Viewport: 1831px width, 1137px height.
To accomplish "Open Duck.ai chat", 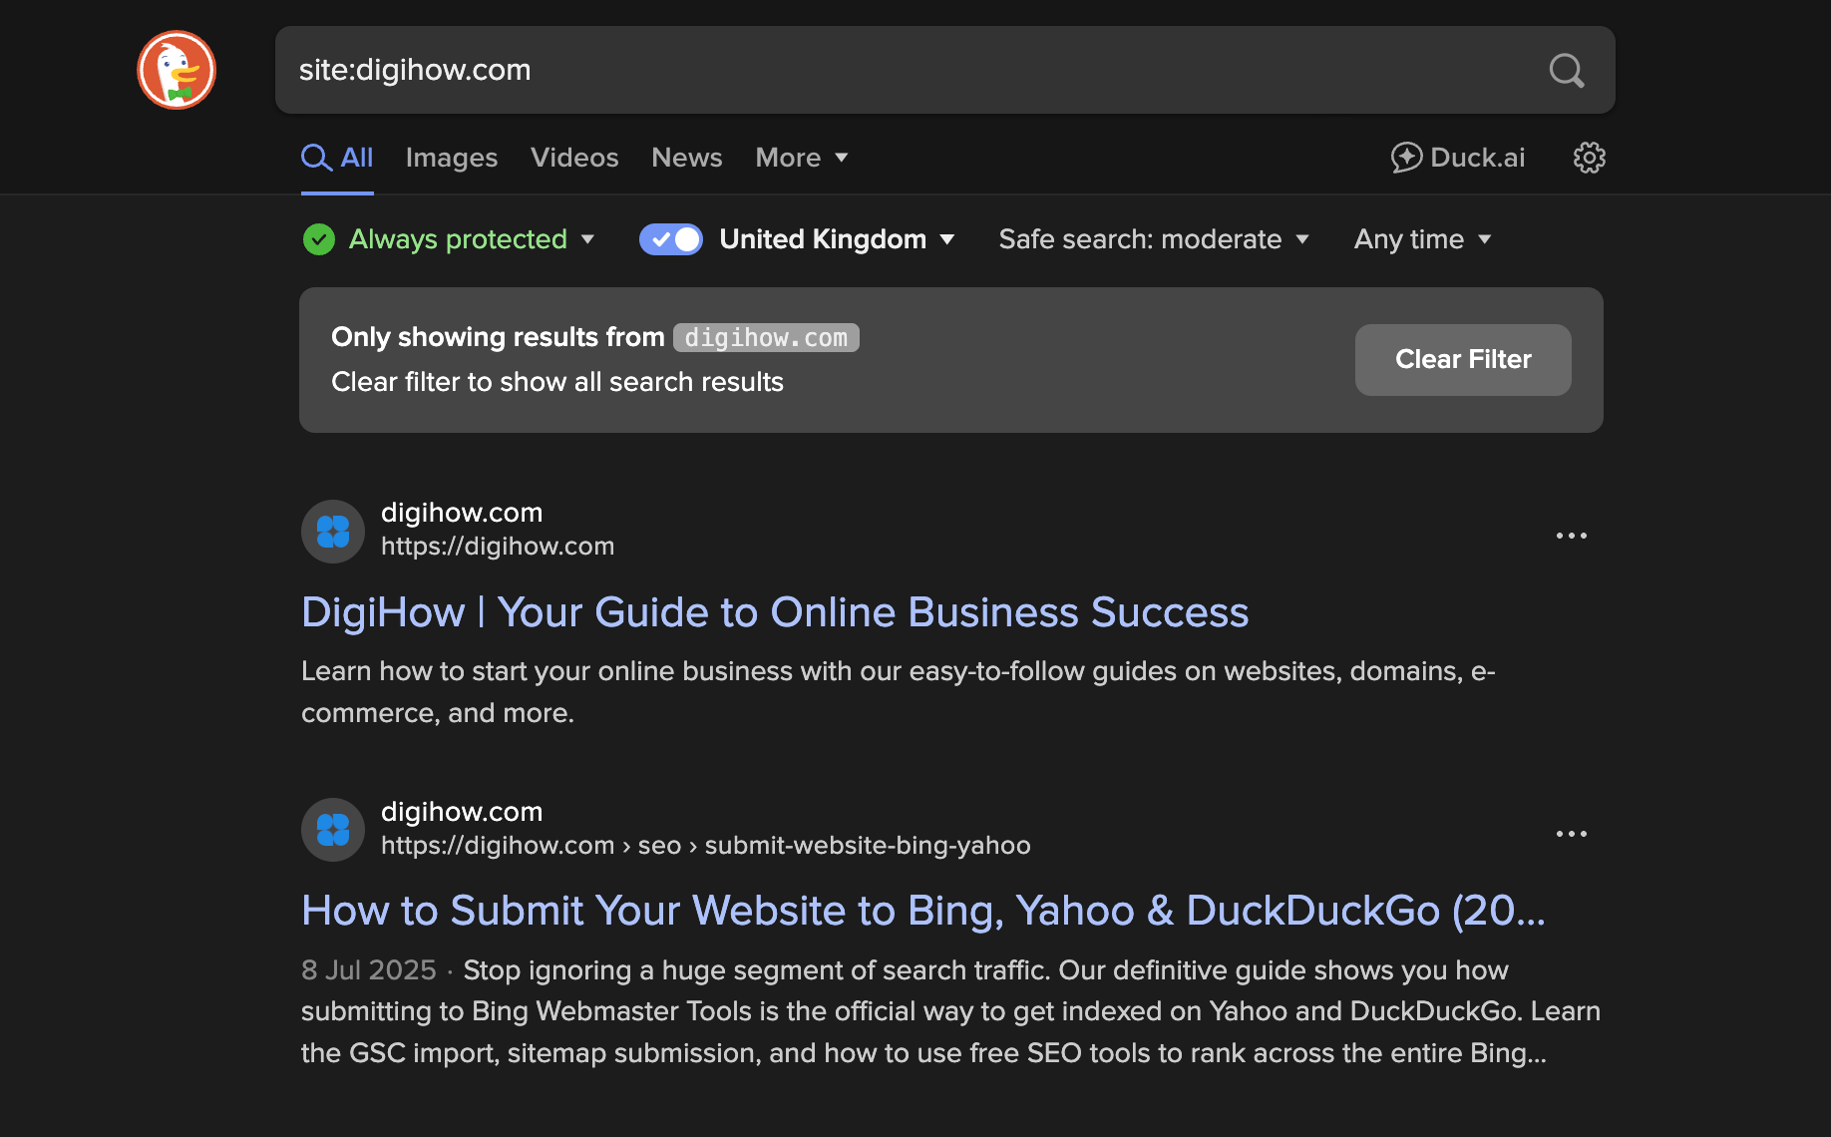I will (1457, 158).
